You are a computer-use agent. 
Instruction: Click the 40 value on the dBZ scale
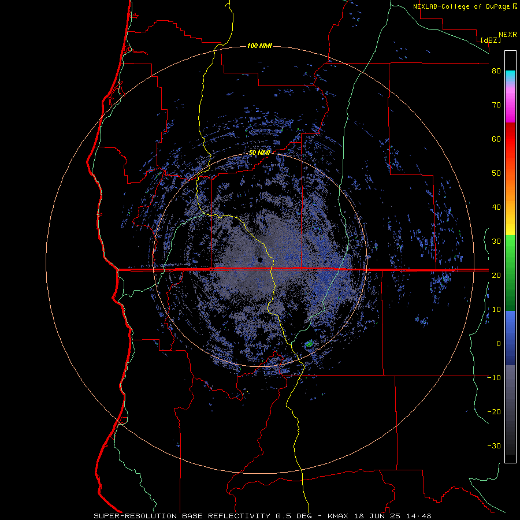496,207
